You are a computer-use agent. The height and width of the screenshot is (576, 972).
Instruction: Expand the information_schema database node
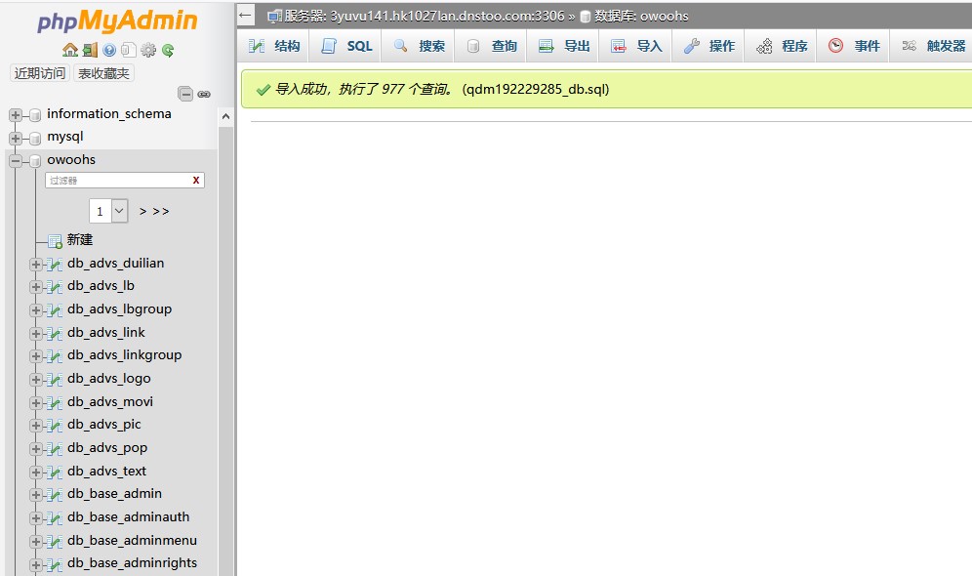pos(16,114)
